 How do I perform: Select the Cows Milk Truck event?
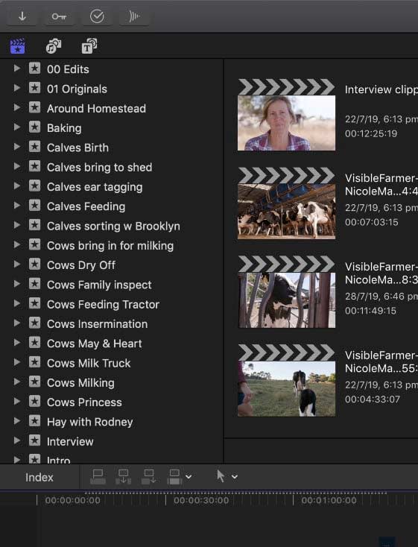89,363
